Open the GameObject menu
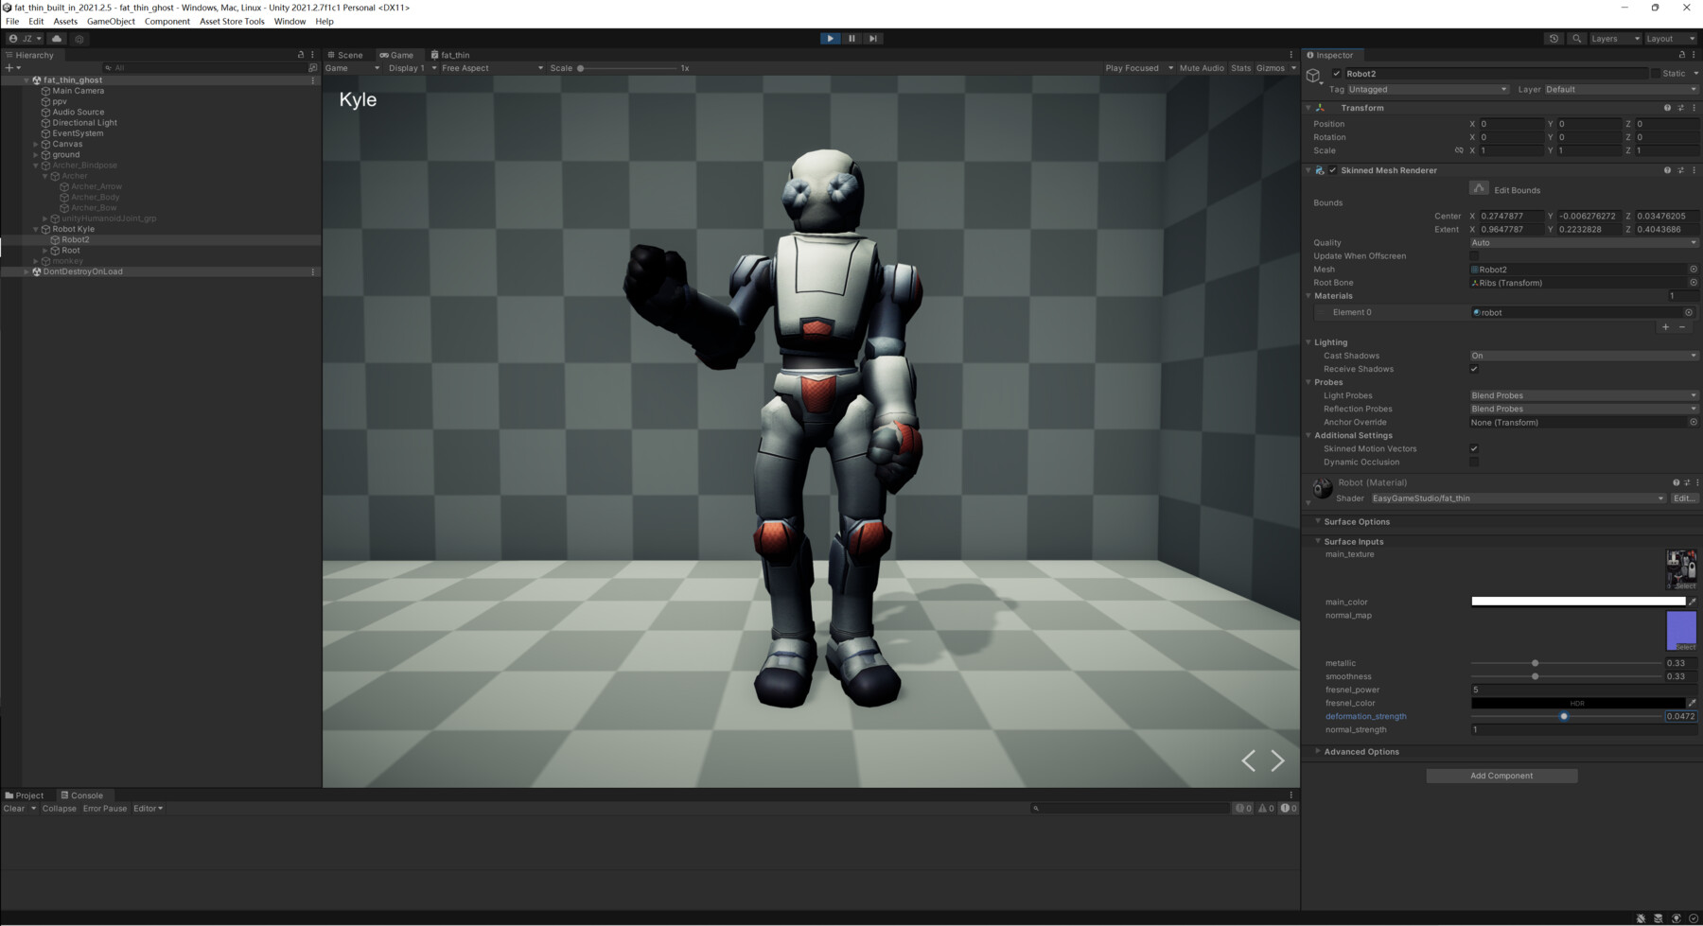Image resolution: width=1703 pixels, height=926 pixels. (x=110, y=21)
